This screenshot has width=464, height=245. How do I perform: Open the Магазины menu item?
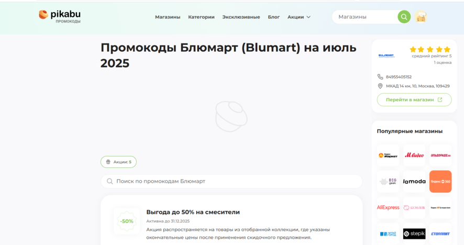click(x=168, y=17)
